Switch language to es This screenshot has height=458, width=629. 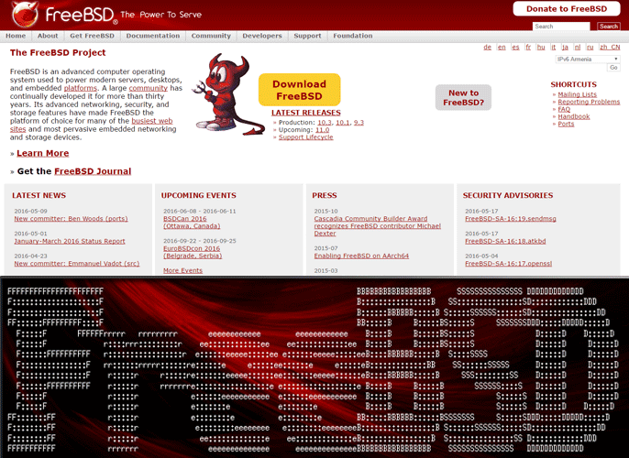[x=515, y=47]
